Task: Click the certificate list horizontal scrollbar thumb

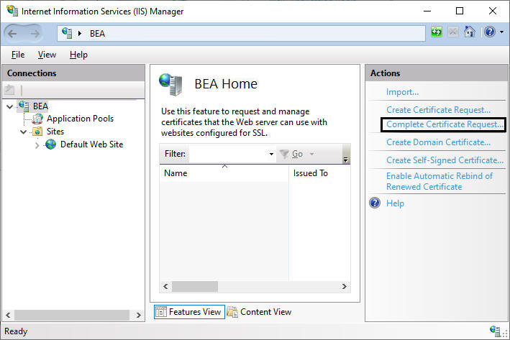Action: [195, 286]
